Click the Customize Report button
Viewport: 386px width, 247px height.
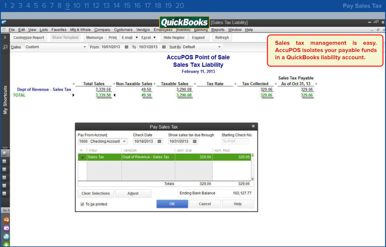(x=29, y=37)
